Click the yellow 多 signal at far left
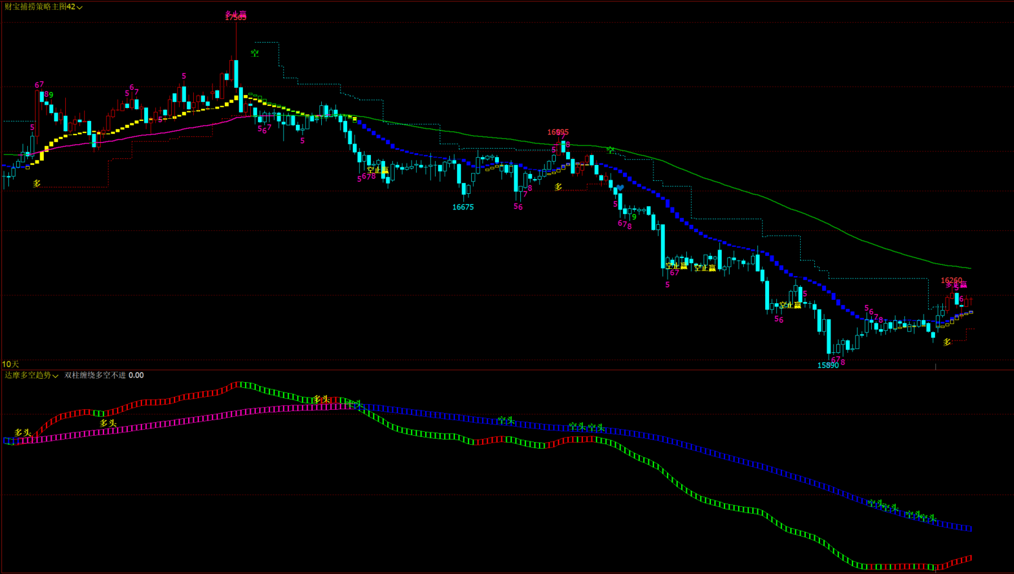This screenshot has height=574, width=1014. pos(37,184)
